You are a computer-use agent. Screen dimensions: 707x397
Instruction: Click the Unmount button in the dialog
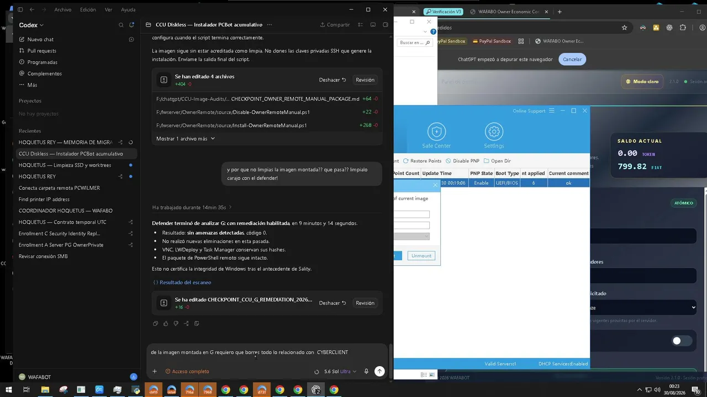click(421, 256)
